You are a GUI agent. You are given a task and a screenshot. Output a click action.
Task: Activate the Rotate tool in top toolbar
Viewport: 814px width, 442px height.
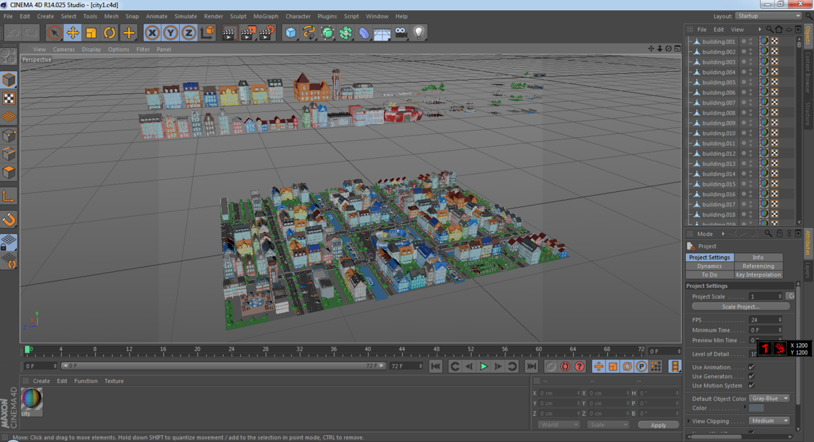tap(109, 32)
